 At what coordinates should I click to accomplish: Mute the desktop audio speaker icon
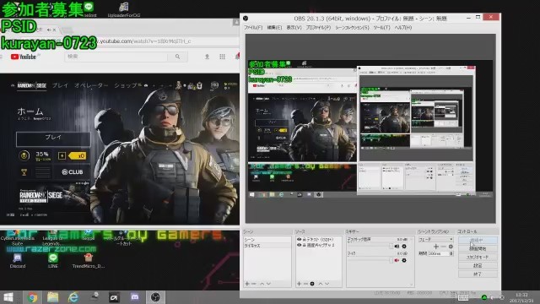click(397, 247)
